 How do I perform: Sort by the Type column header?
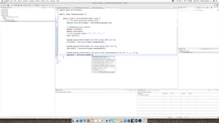(192, 93)
